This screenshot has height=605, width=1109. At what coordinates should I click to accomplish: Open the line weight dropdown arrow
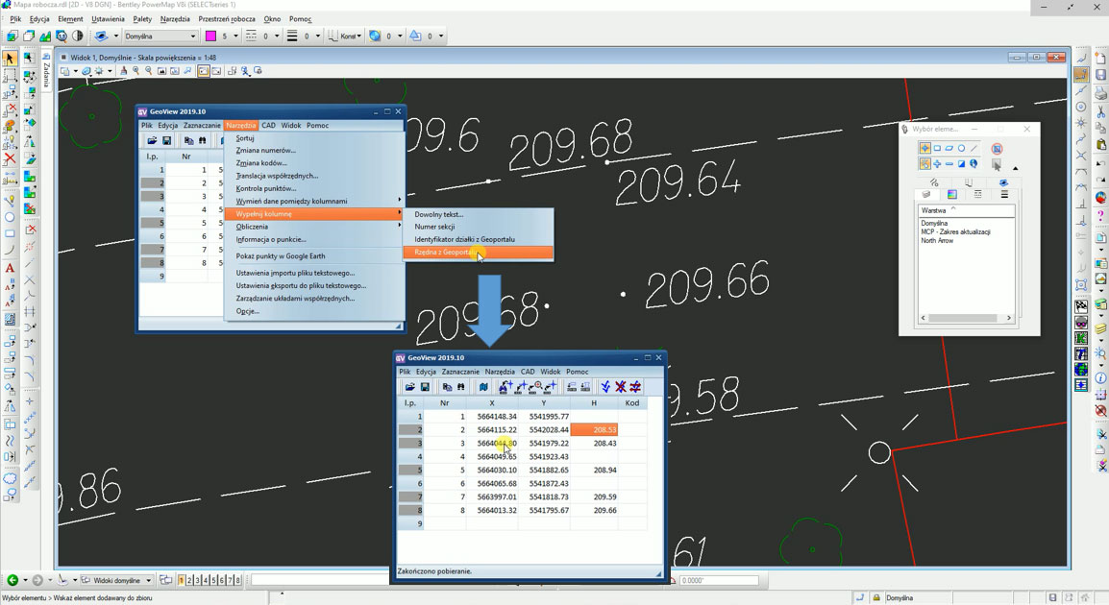(x=317, y=36)
